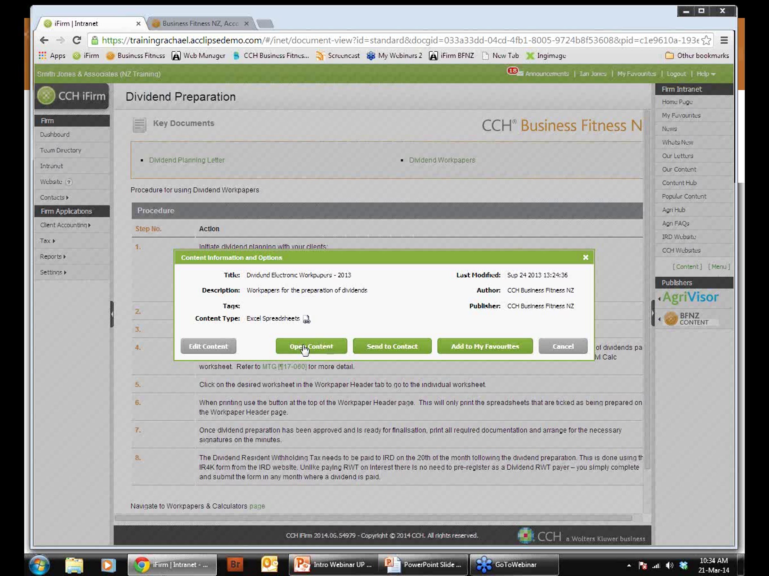Click the Excel Spreadsheets content type icon
769x576 pixels.
pos(306,319)
